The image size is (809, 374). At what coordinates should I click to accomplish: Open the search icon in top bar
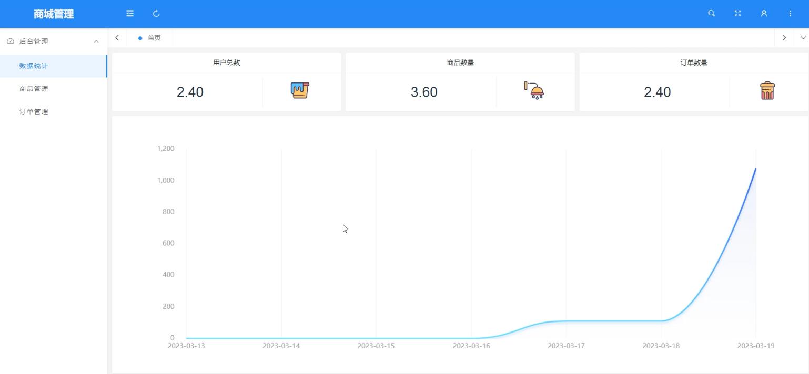coord(711,14)
